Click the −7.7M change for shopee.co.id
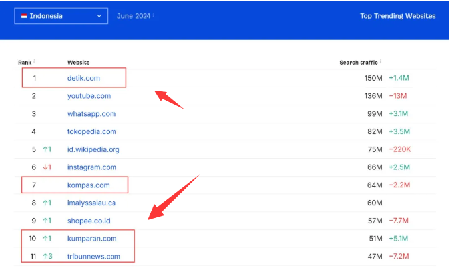This screenshot has width=450, height=272. click(399, 221)
